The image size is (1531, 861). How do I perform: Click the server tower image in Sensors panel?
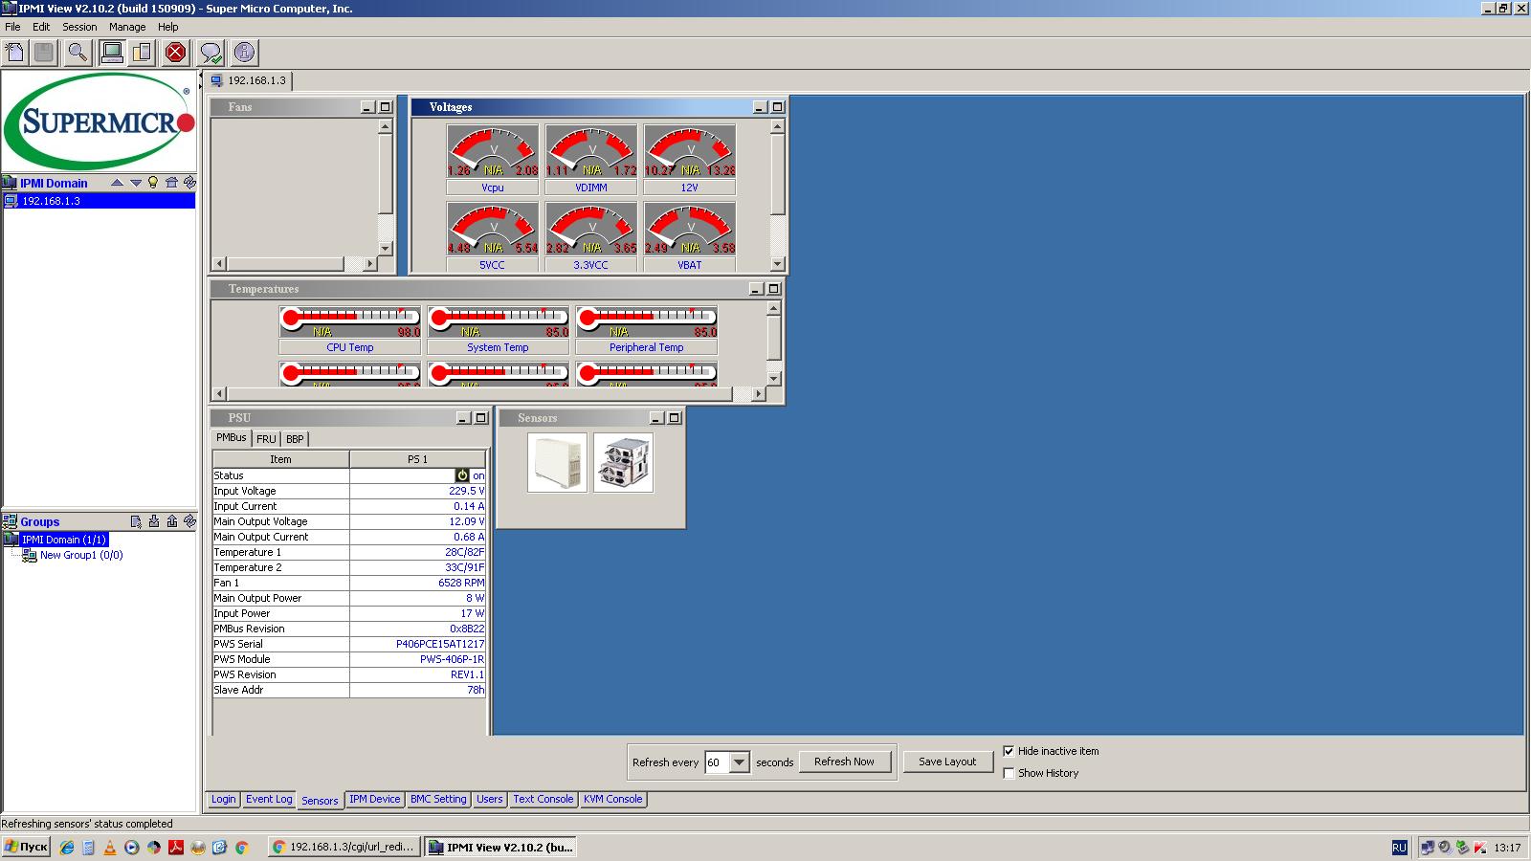pos(557,463)
